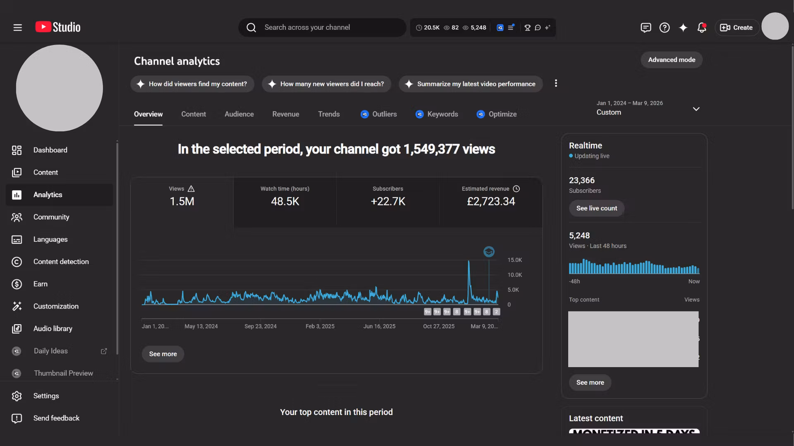
Task: Open the Customization wand icon
Action: pyautogui.click(x=17, y=306)
